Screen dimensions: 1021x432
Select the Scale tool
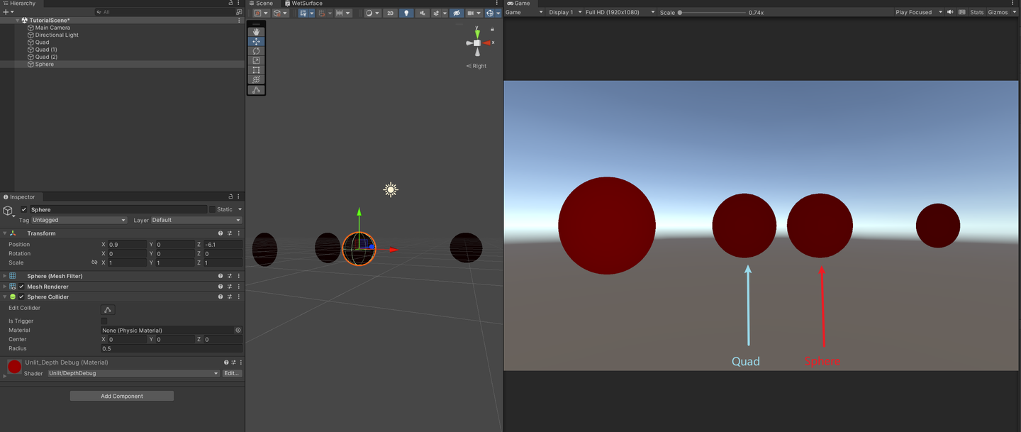(256, 60)
